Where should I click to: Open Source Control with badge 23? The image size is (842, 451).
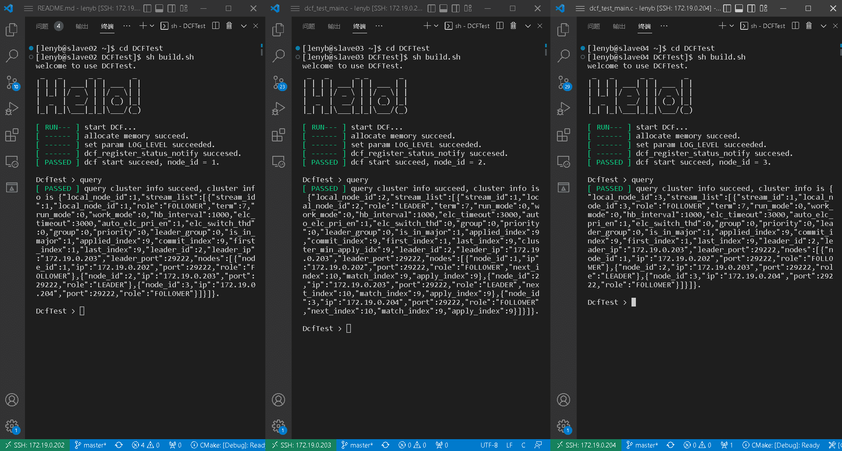pos(278,82)
